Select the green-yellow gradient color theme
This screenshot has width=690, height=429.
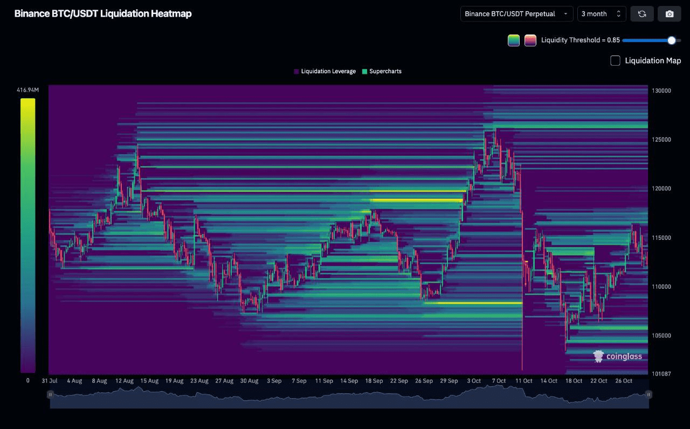click(514, 40)
